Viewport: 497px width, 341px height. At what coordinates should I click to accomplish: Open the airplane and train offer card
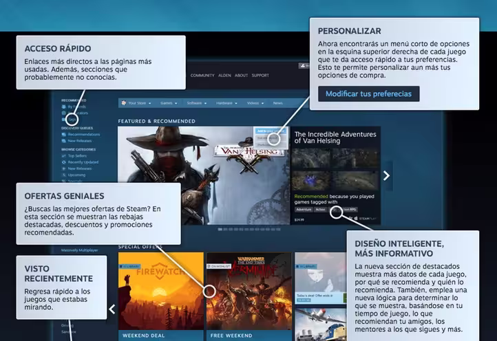[321, 324]
